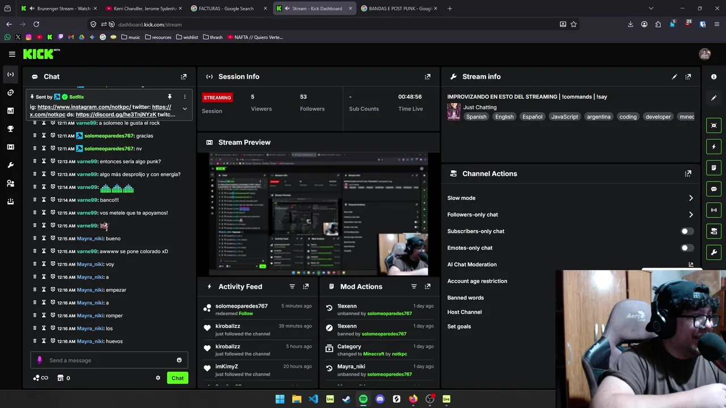Open Banned words setting
The image size is (726, 408).
point(466,297)
